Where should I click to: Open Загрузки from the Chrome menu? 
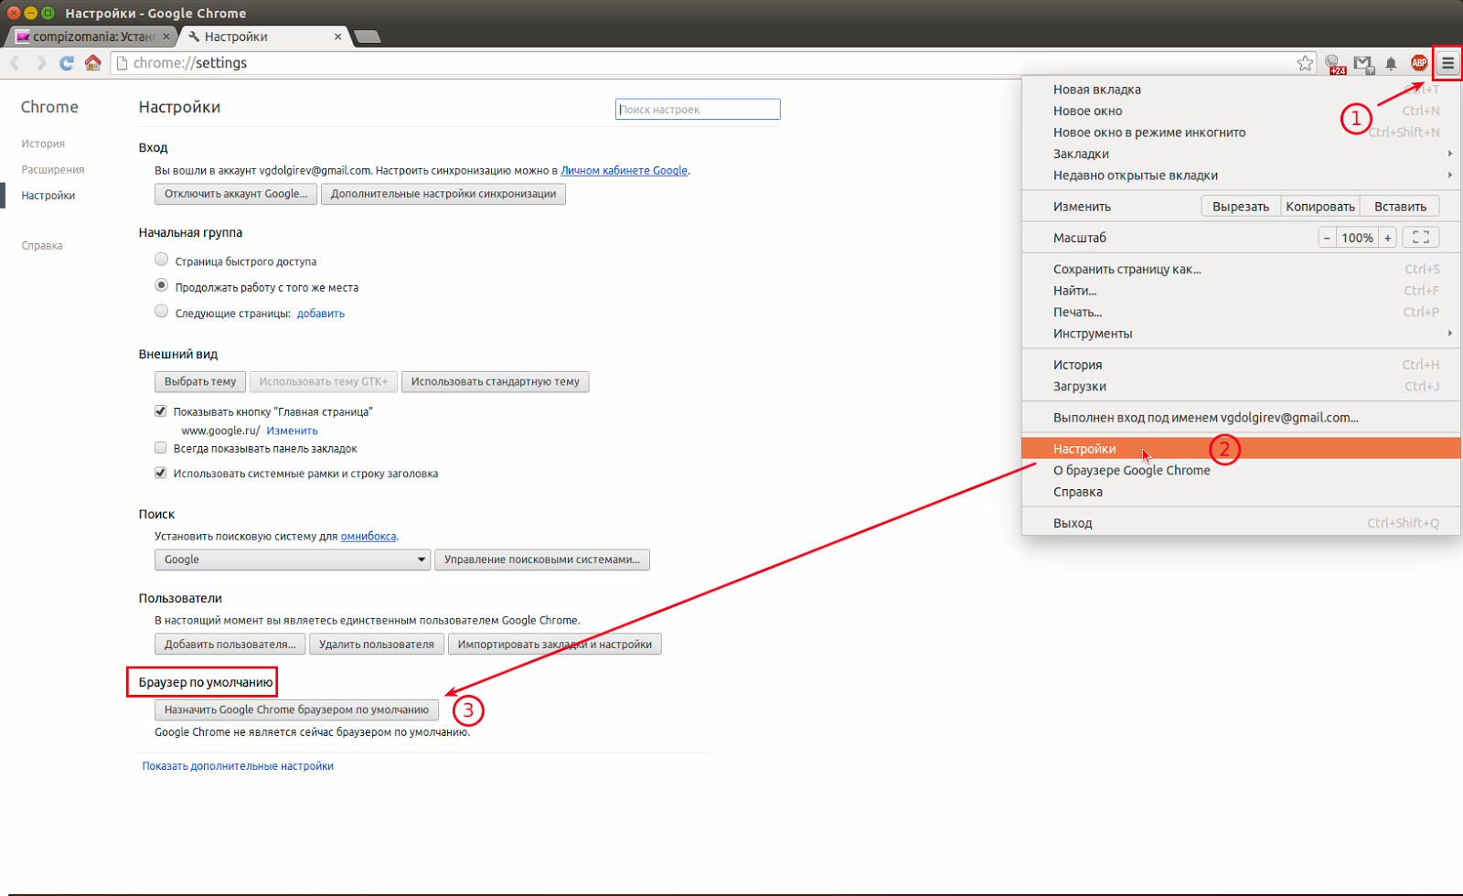1241,387
